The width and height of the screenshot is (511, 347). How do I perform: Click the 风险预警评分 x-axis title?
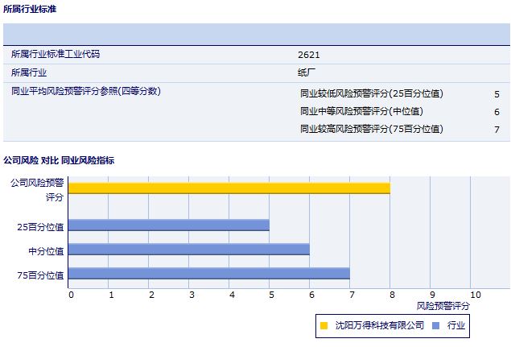click(x=443, y=306)
